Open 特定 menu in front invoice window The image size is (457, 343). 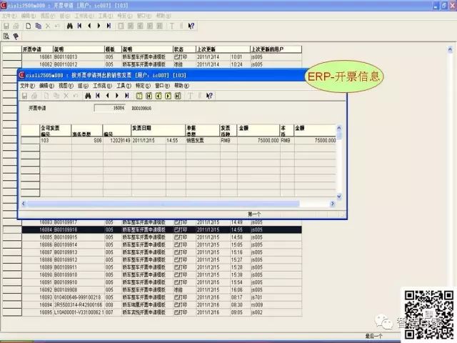point(143,86)
